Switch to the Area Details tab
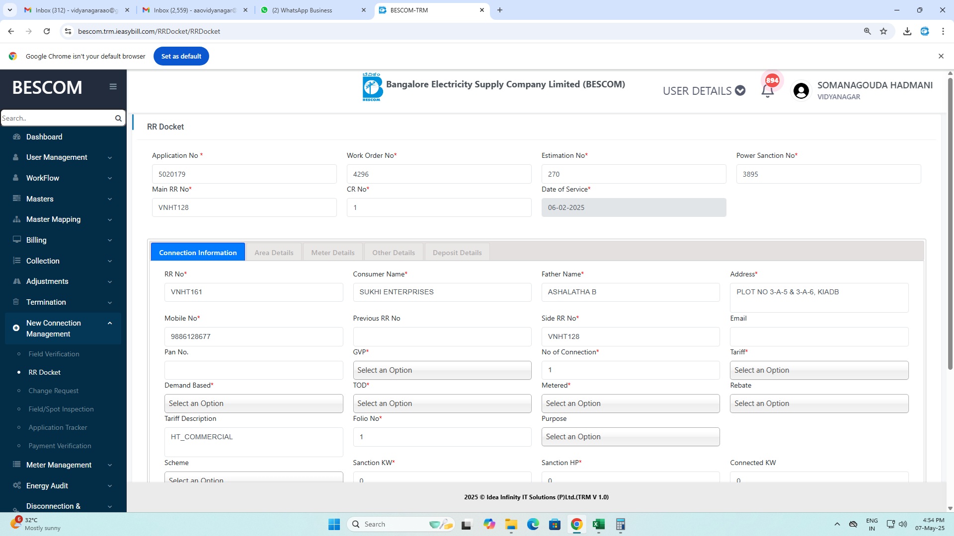The width and height of the screenshot is (954, 536). tap(274, 252)
